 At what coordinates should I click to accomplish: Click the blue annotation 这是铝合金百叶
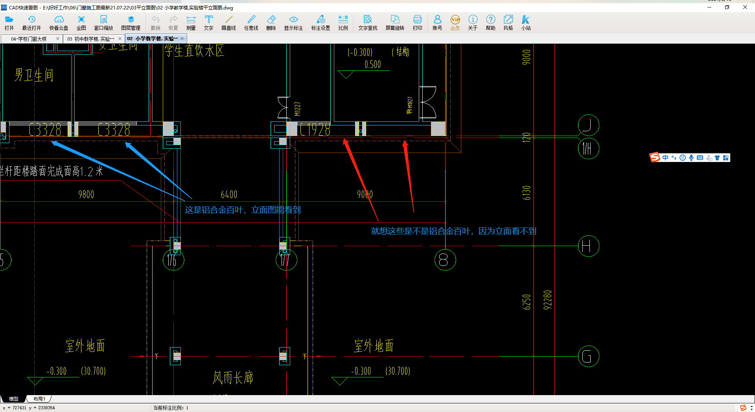[x=243, y=210]
